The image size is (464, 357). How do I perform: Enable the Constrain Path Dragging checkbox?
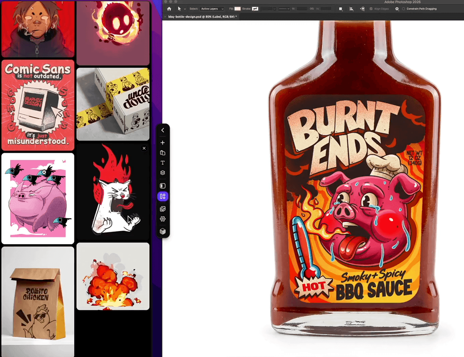(403, 9)
